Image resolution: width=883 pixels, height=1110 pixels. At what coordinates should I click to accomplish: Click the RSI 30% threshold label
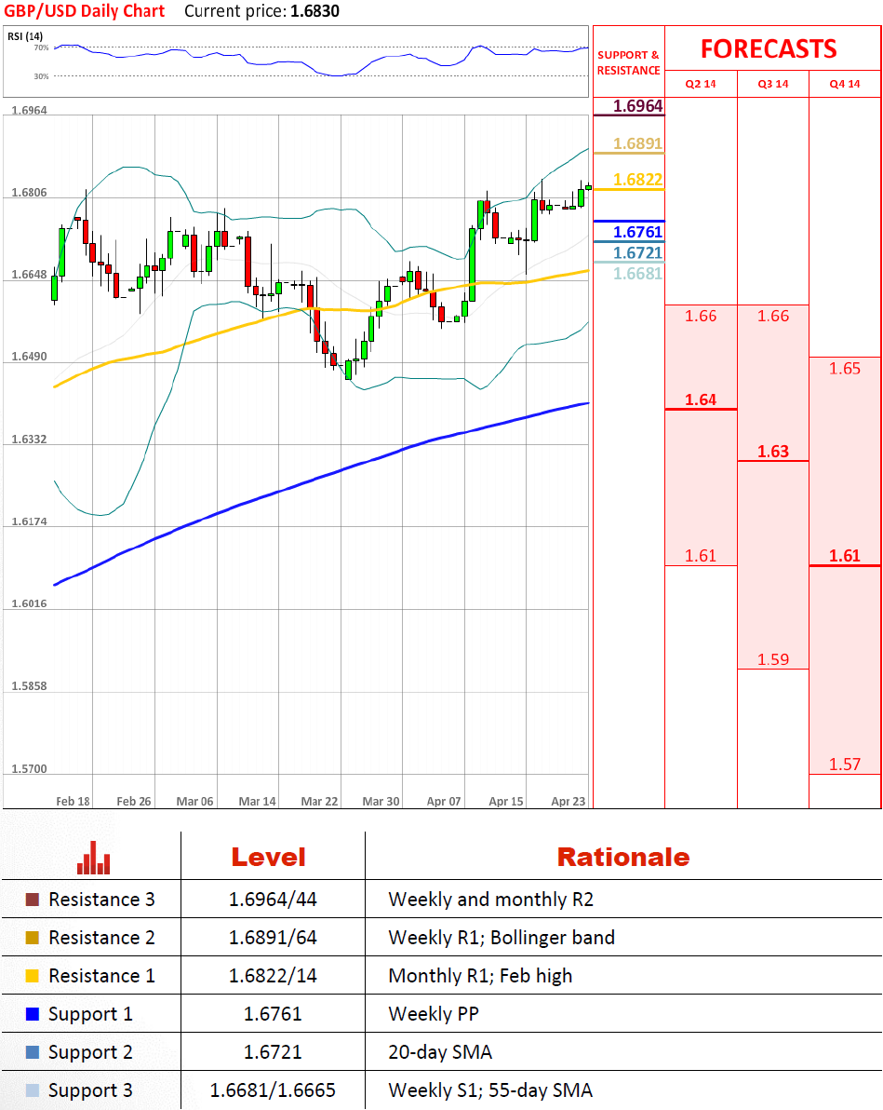click(42, 76)
